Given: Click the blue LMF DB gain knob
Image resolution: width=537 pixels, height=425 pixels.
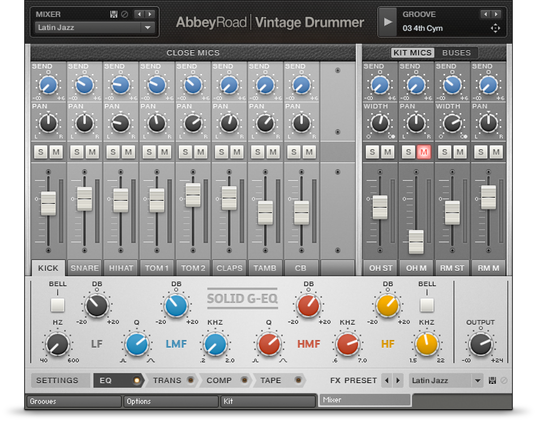Looking at the screenshot, I should pos(176,305).
